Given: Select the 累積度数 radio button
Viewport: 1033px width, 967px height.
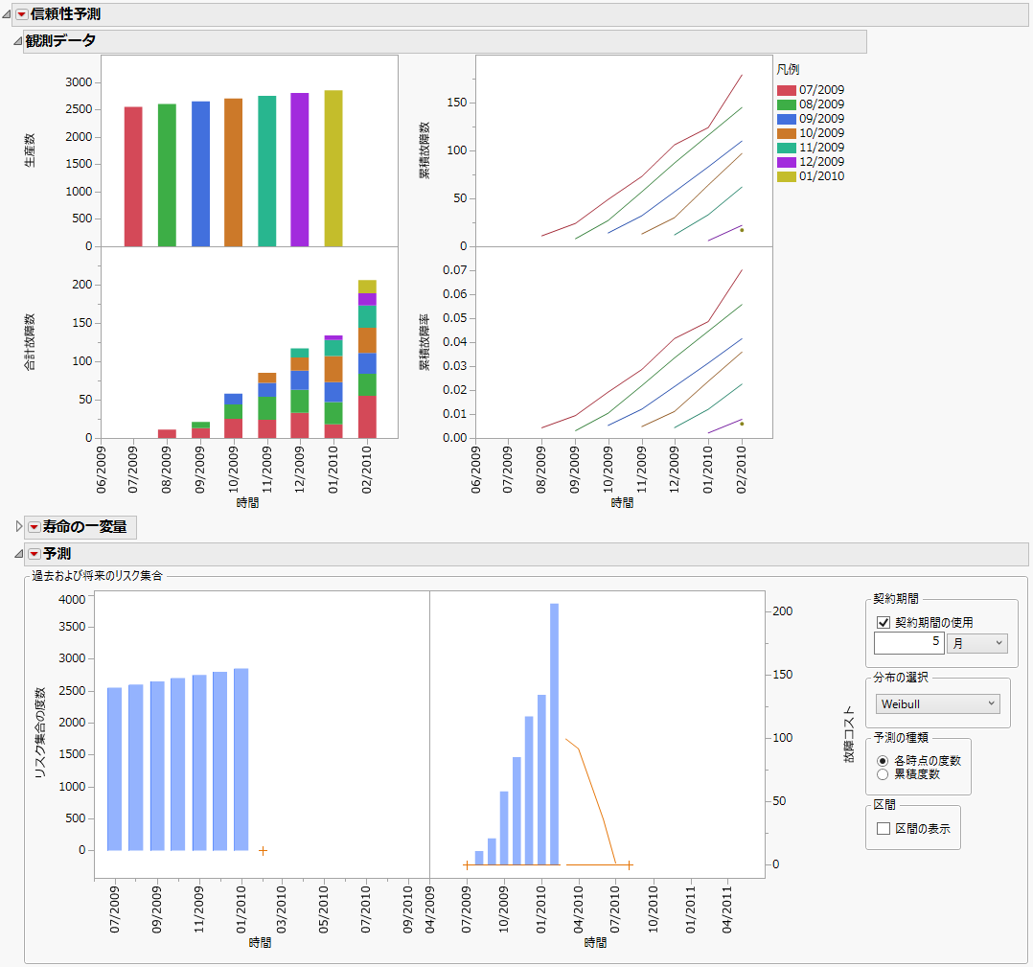Looking at the screenshot, I should click(883, 774).
